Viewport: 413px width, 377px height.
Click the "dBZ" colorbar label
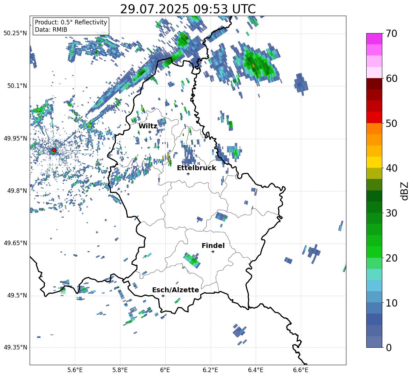coord(405,191)
